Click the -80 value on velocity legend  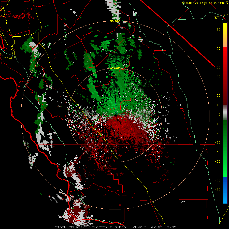coord(218,190)
